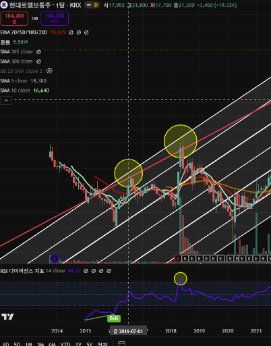Click the red 184,200 sell button
Image resolution: width=271 pixels, height=346 pixels.
coord(14,18)
